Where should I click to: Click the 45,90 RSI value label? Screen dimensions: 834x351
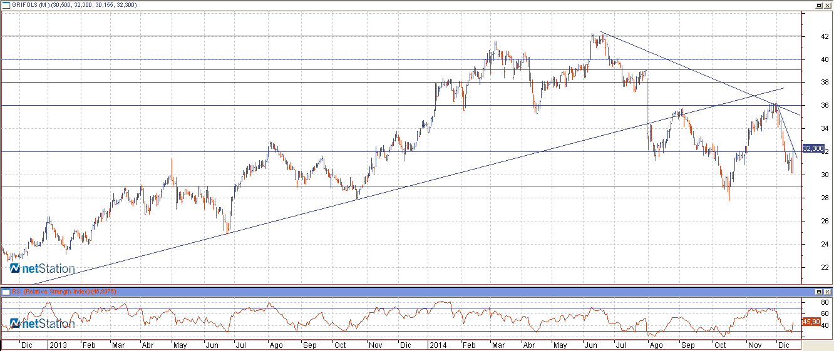[811, 322]
